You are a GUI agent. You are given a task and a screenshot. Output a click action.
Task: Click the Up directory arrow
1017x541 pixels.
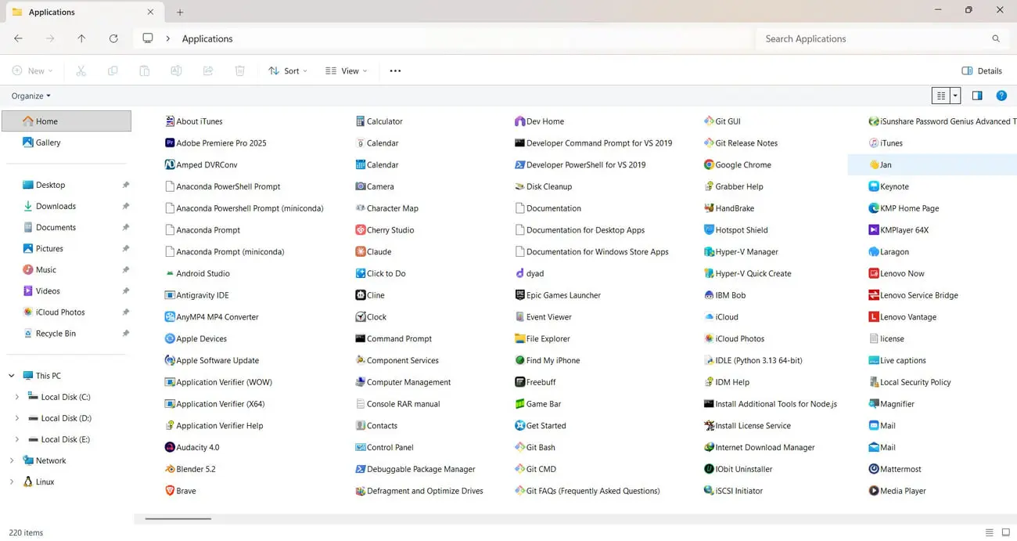[x=81, y=38]
